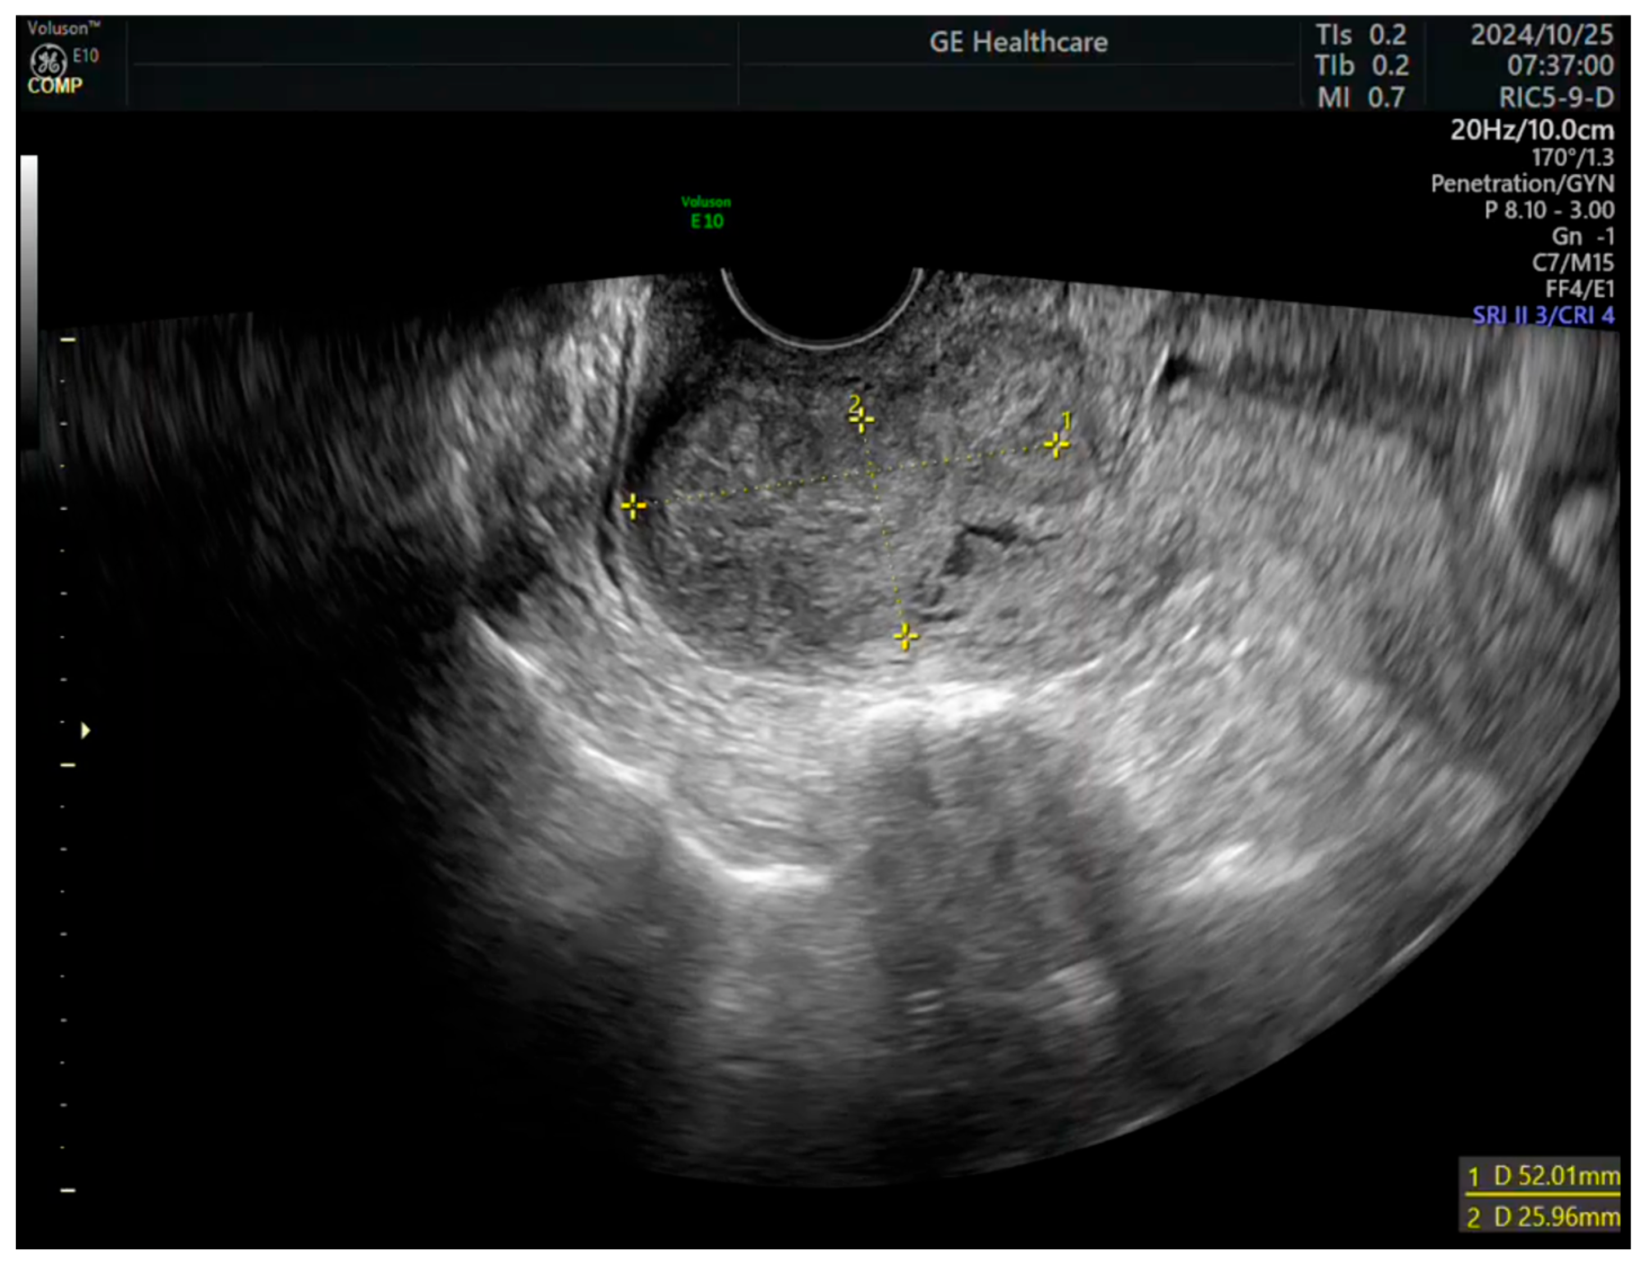
Task: Click the Gn -1 gain value
Action: [1583, 236]
